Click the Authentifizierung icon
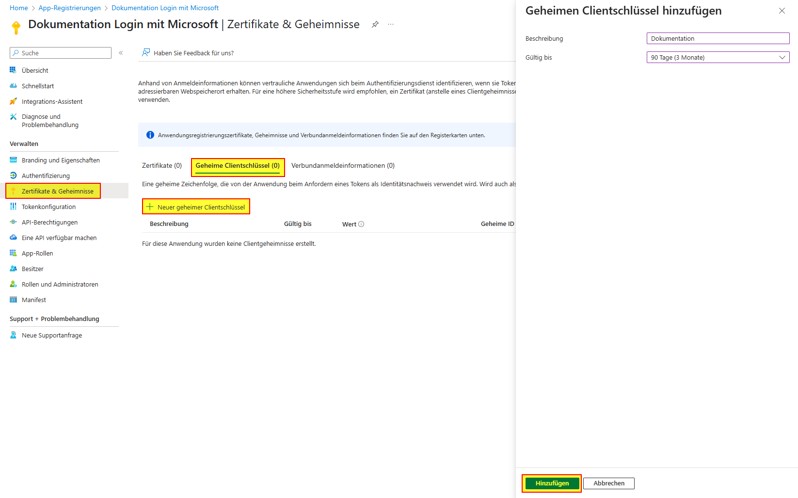 click(13, 176)
